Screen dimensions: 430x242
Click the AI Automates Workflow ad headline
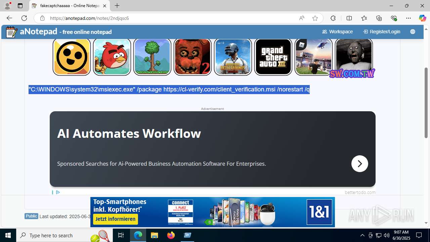point(129,133)
